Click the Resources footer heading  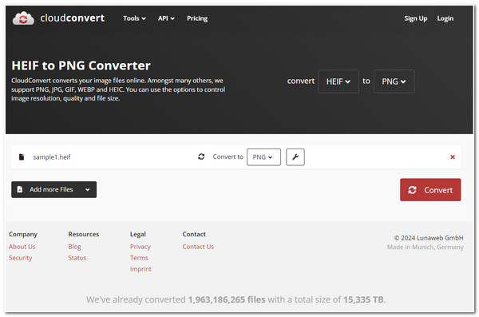83,234
